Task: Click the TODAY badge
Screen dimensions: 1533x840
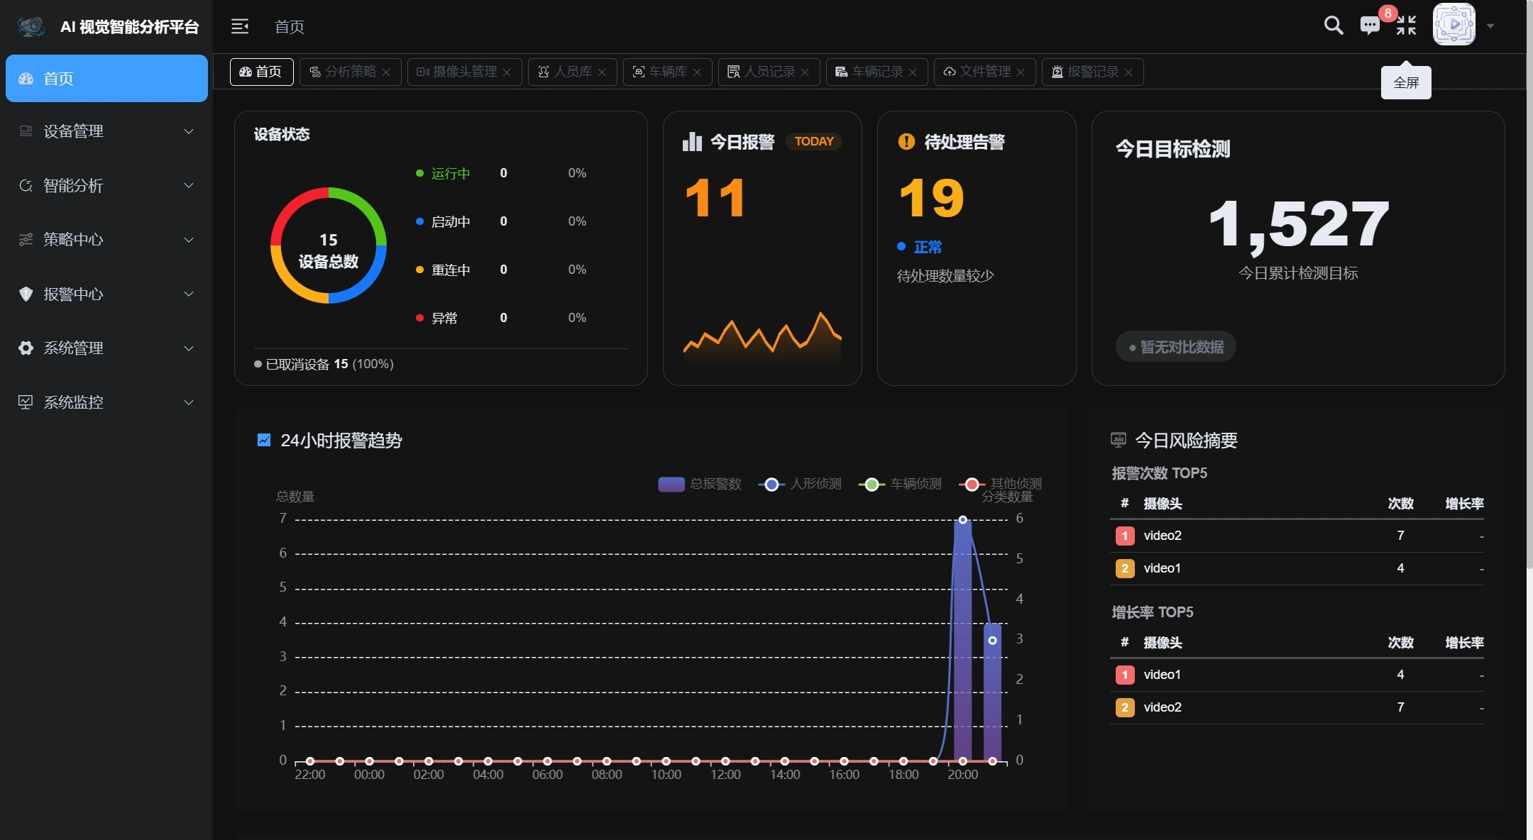Action: tap(814, 141)
